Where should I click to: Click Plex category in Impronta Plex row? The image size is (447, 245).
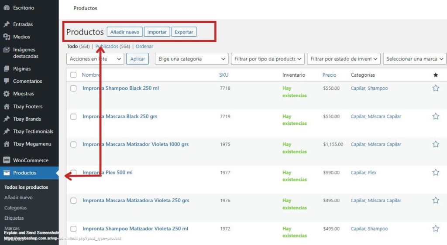pos(372,173)
